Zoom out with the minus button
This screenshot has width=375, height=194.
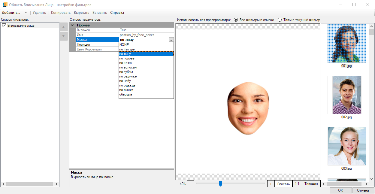190,184
